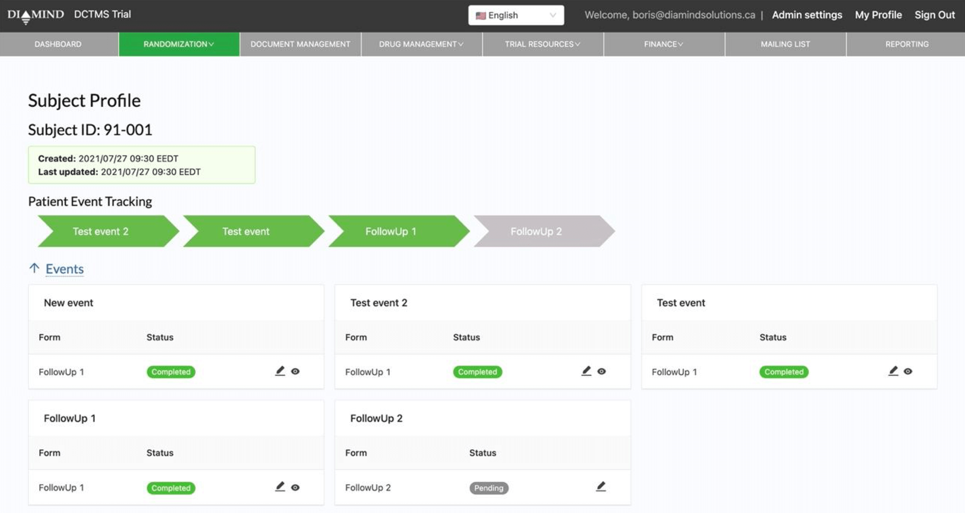Open the English language dropdown
Screen dimensions: 965x513
tap(516, 15)
